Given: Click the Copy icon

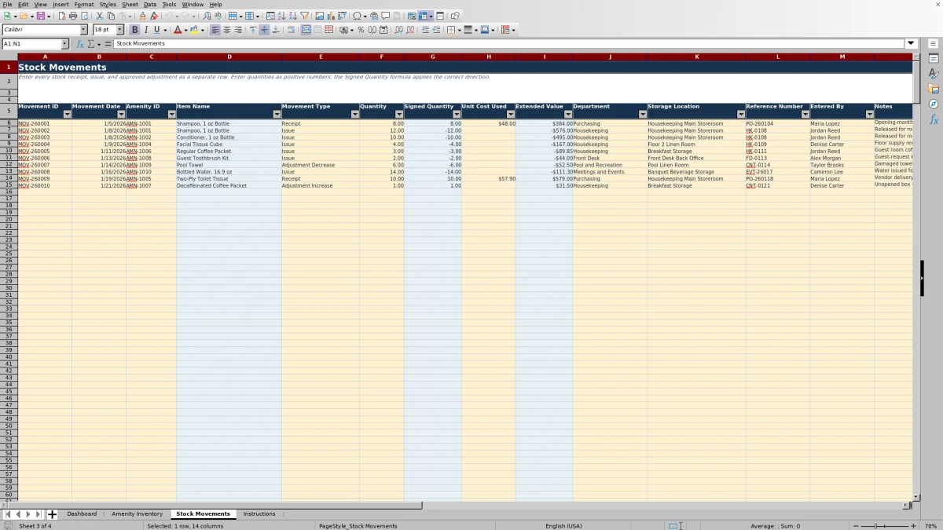Looking at the screenshot, I should [111, 16].
